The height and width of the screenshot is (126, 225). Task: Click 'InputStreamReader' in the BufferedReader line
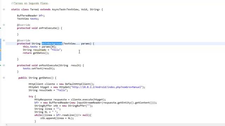pyautogui.click(x=89, y=103)
